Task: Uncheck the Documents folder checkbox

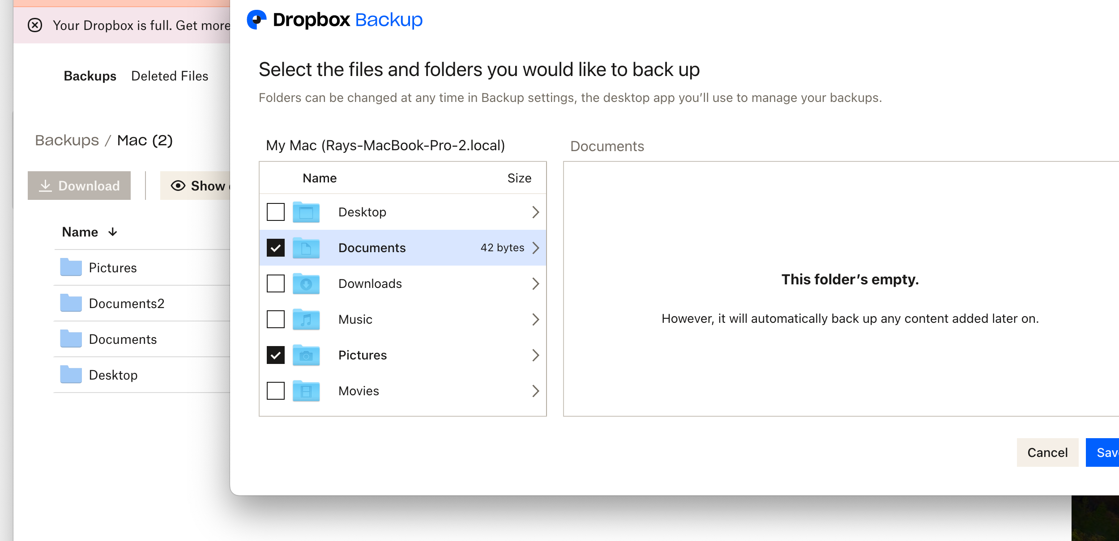Action: 276,248
